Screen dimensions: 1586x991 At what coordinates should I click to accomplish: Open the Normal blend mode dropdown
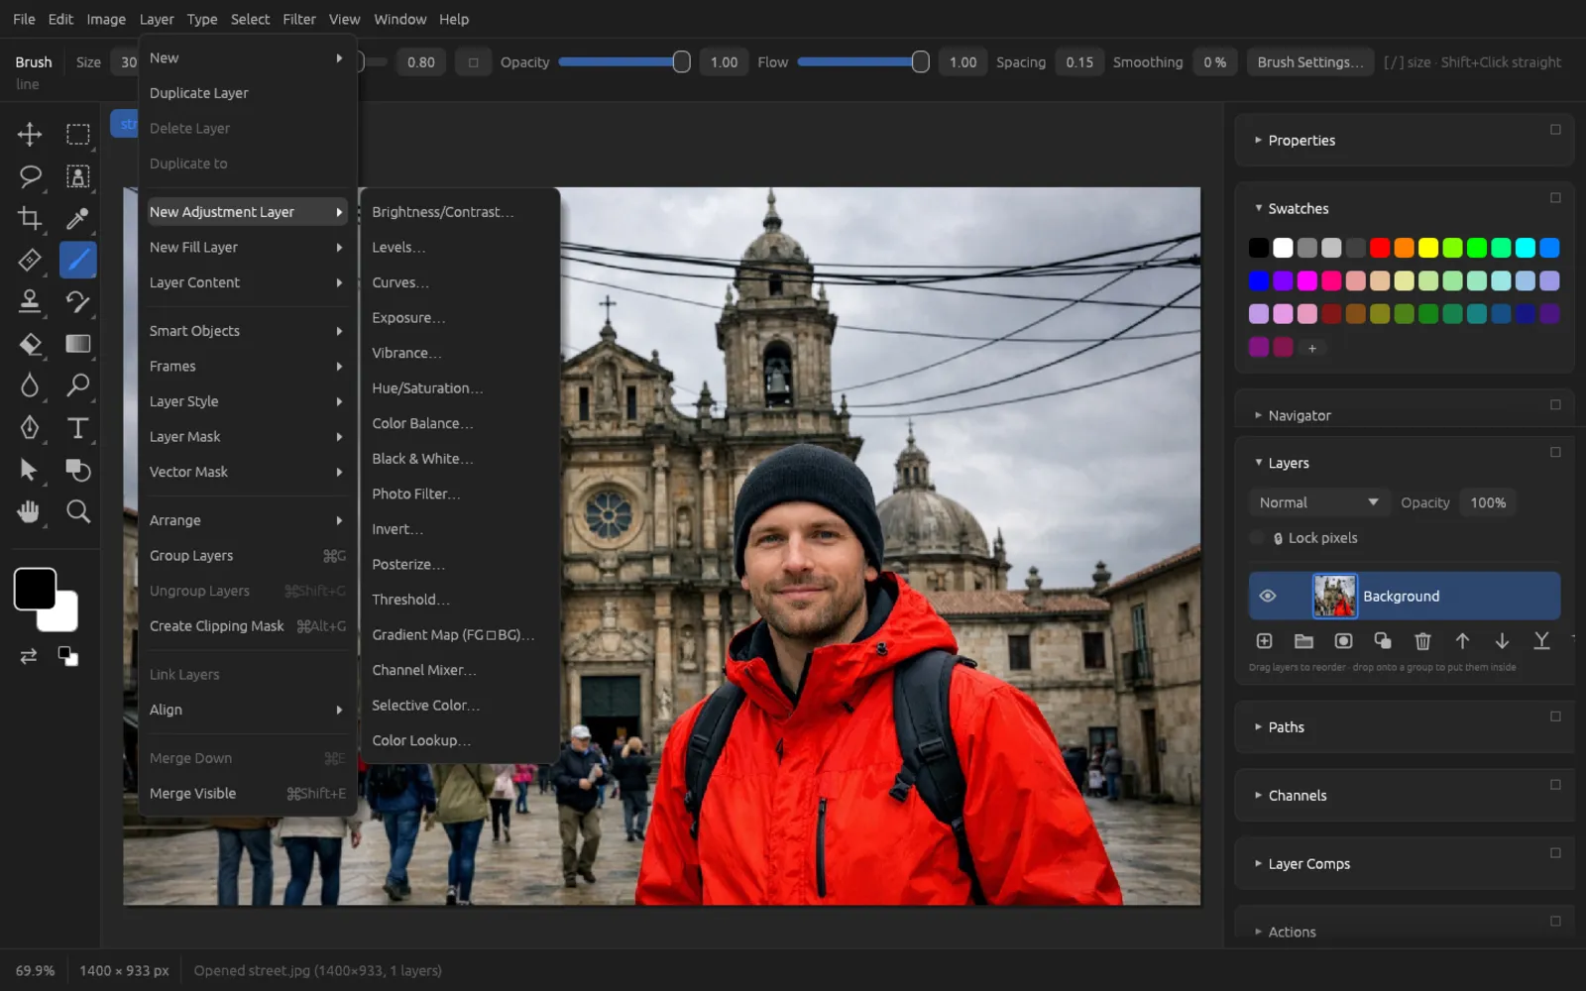coord(1317,502)
